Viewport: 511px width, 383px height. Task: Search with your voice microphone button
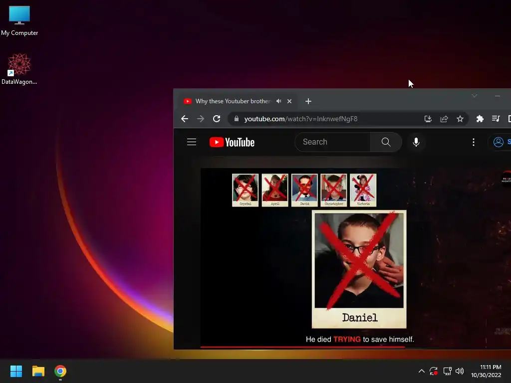point(416,142)
